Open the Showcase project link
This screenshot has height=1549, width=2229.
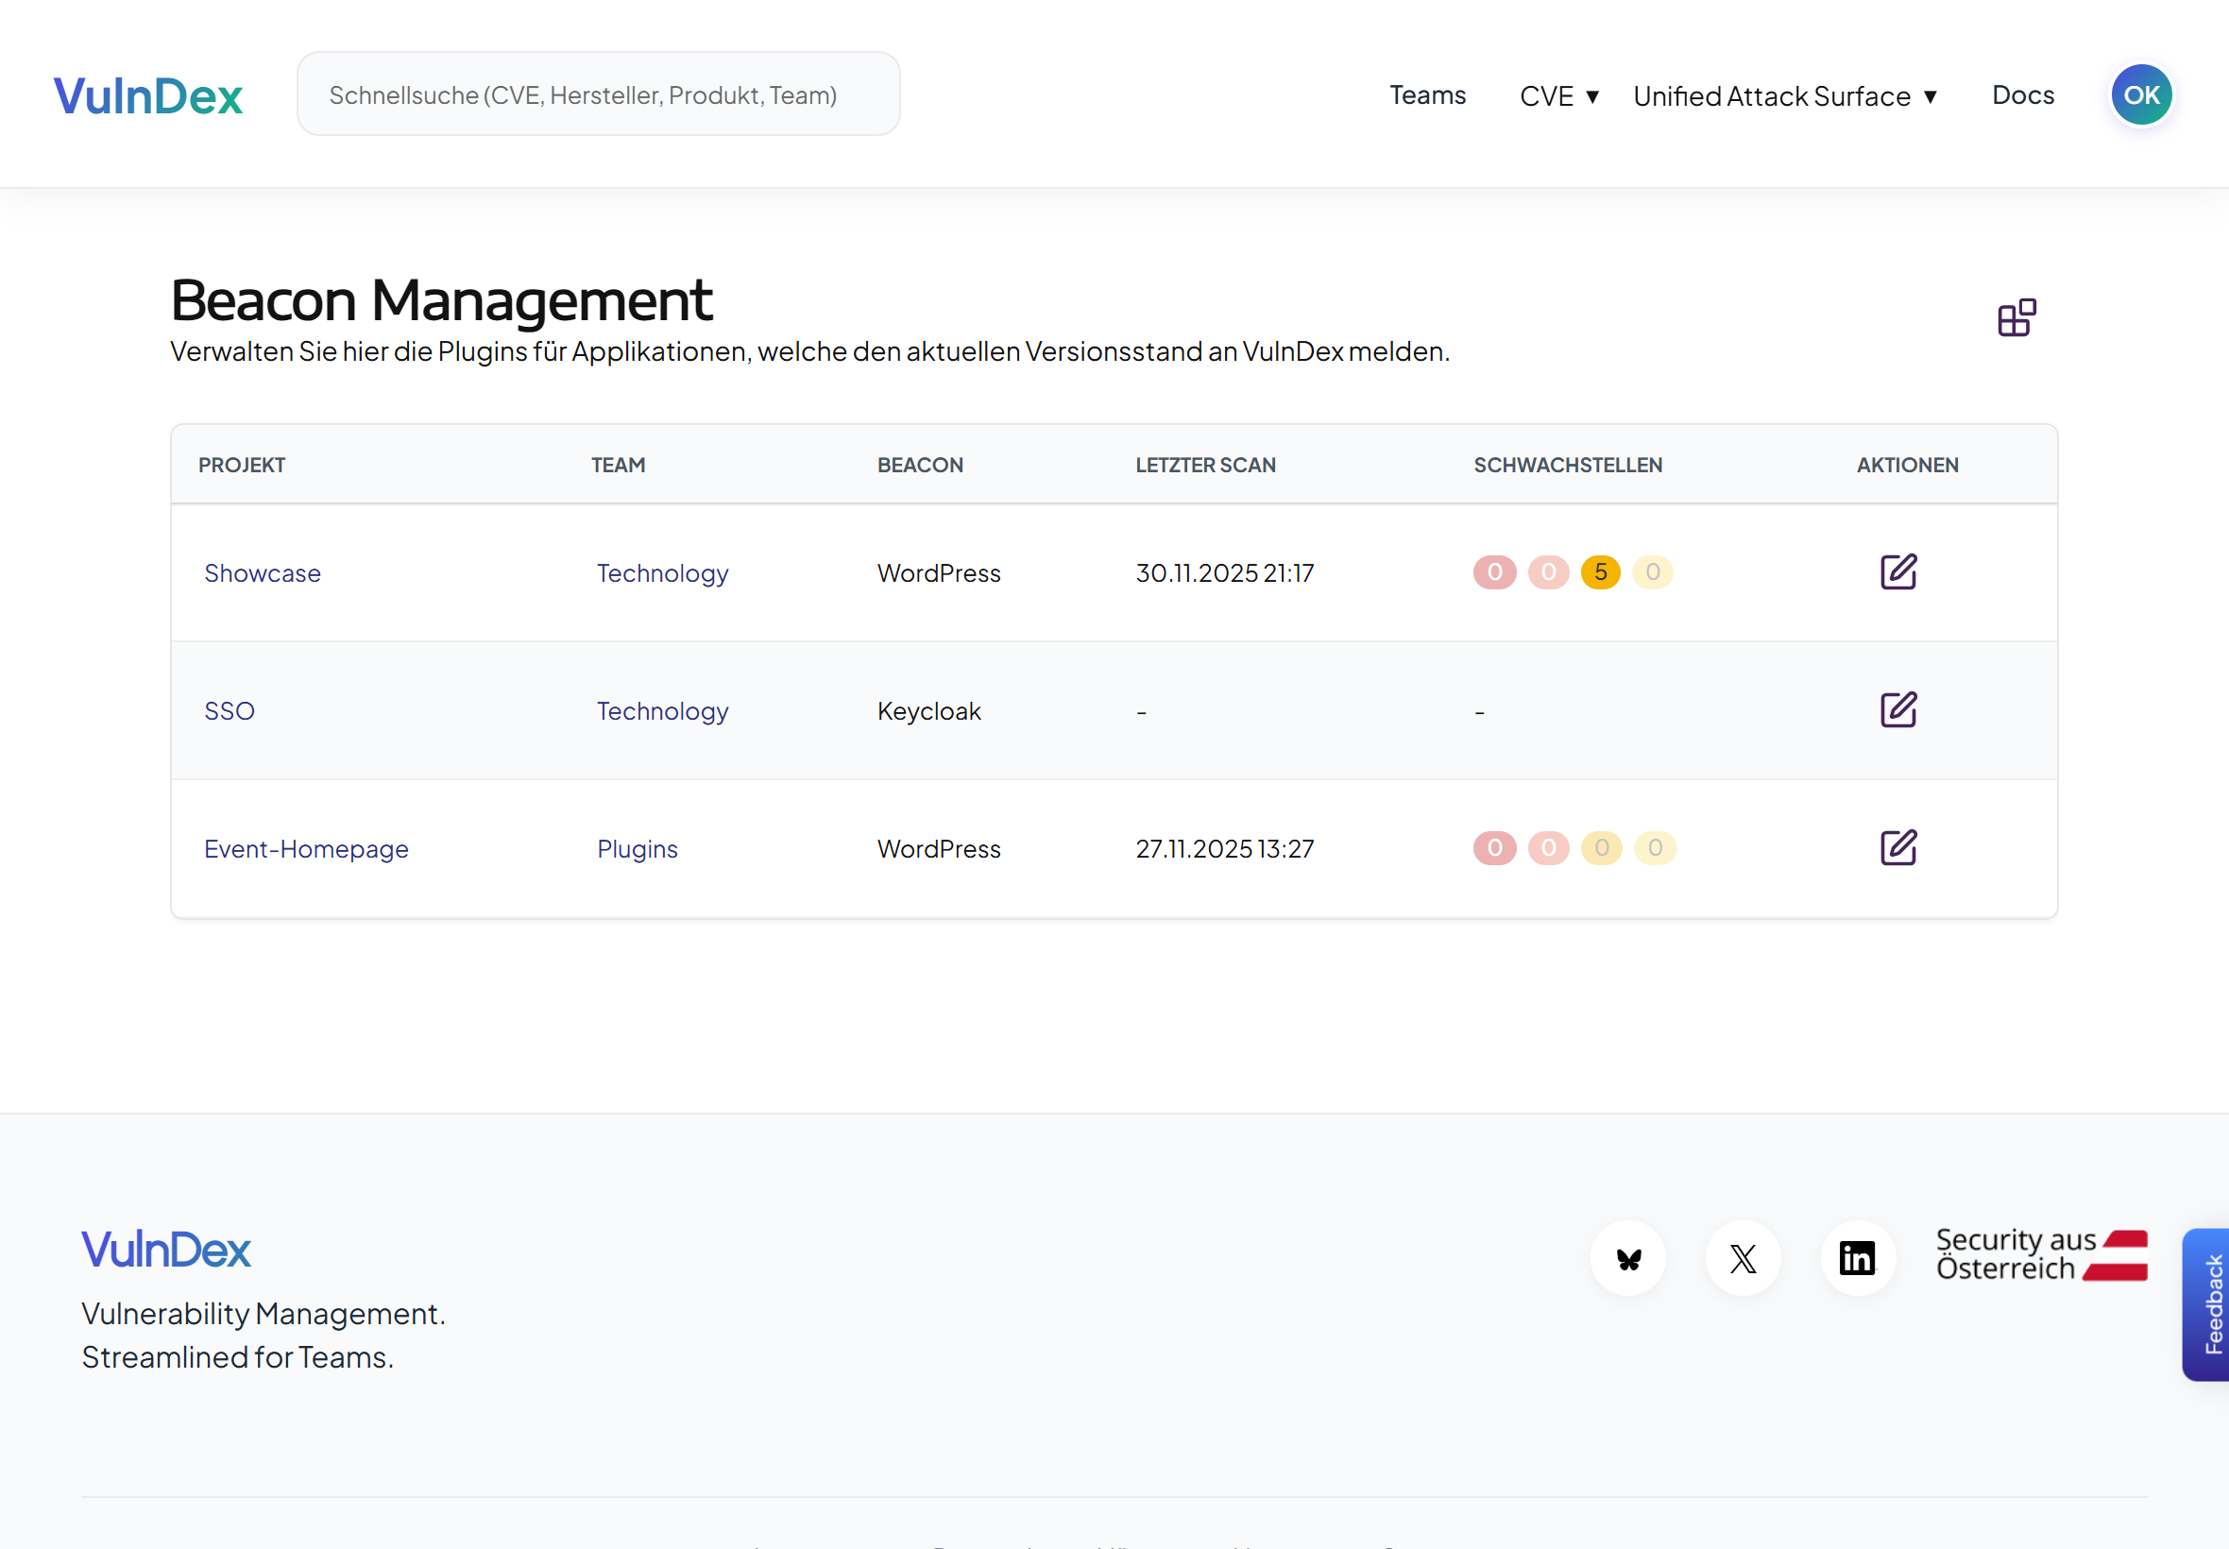262,573
